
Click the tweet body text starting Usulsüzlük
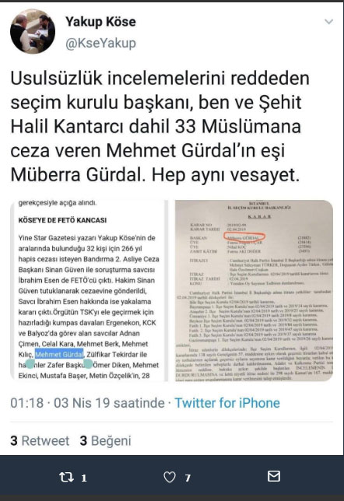pyautogui.click(x=160, y=126)
